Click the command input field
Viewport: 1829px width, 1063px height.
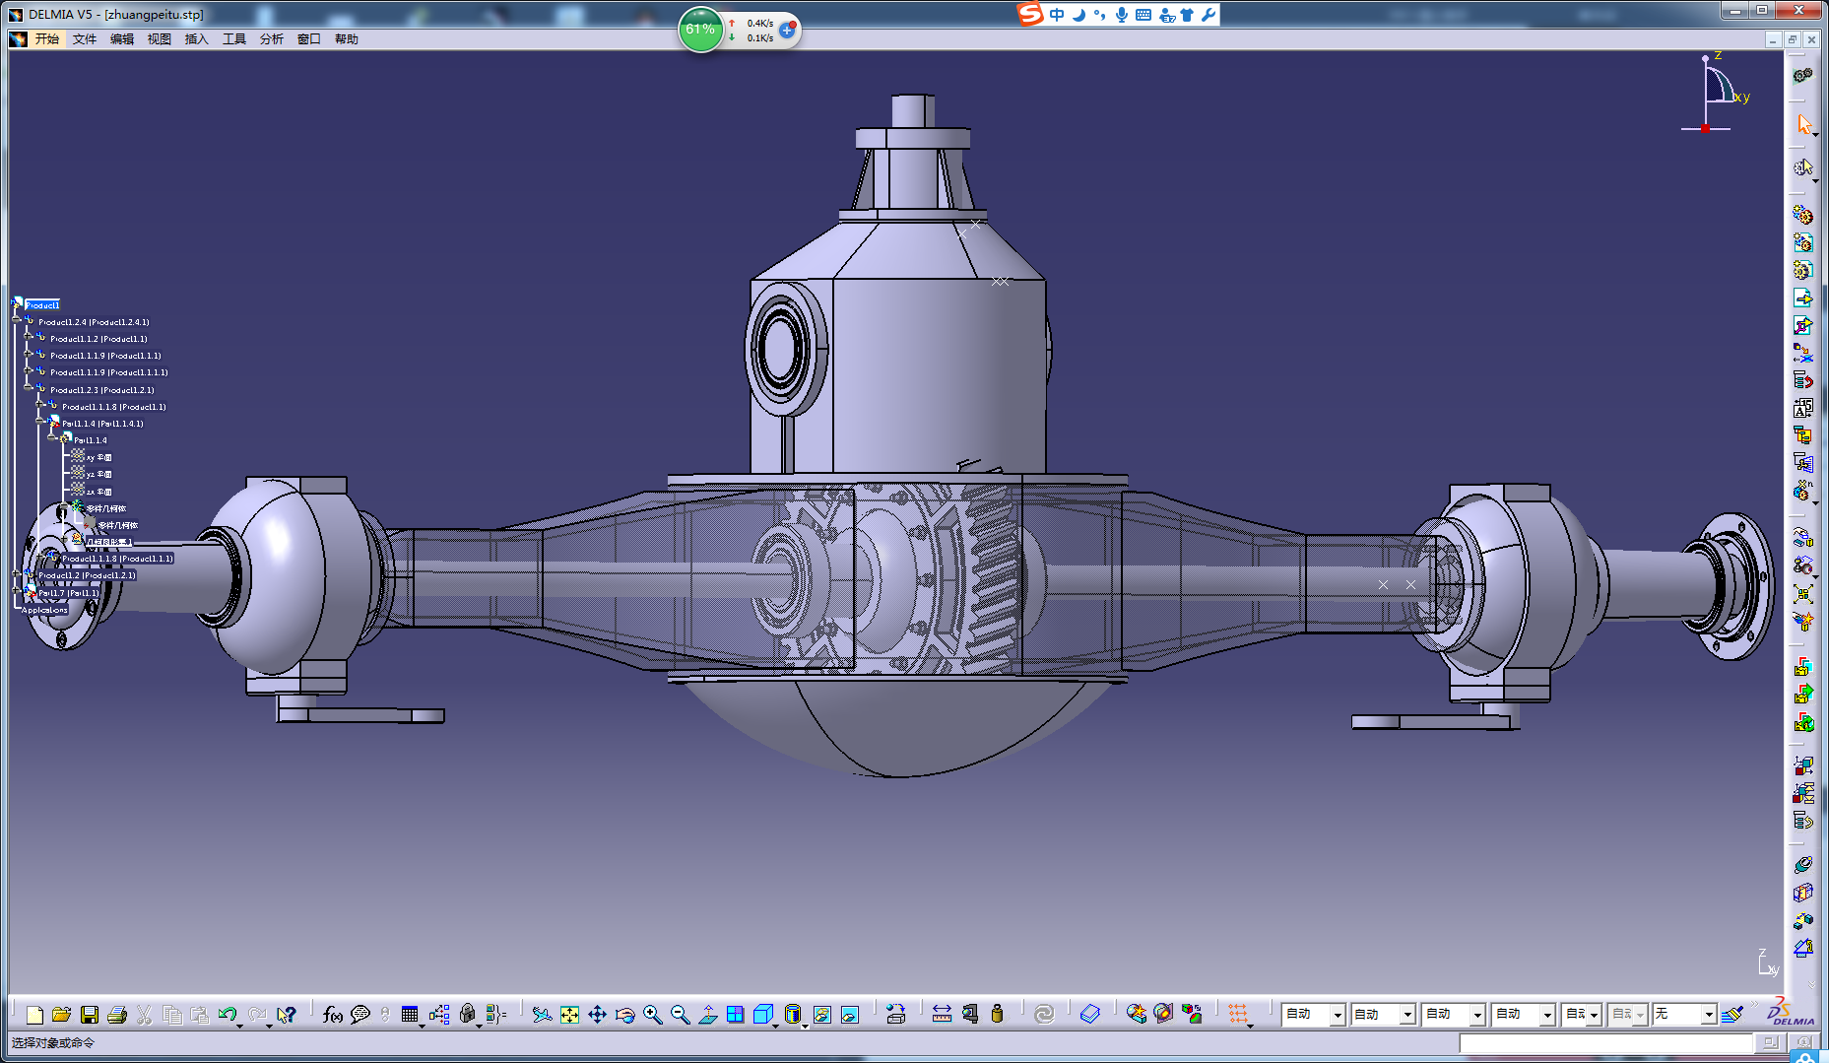[x=1605, y=1042]
